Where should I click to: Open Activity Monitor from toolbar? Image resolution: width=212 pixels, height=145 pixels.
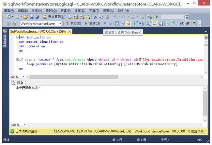coord(149,17)
